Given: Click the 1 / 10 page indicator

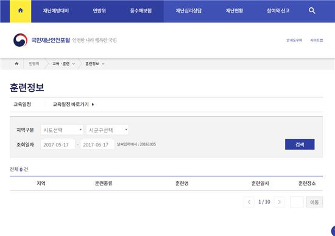Looking at the screenshot, I should coord(264,202).
